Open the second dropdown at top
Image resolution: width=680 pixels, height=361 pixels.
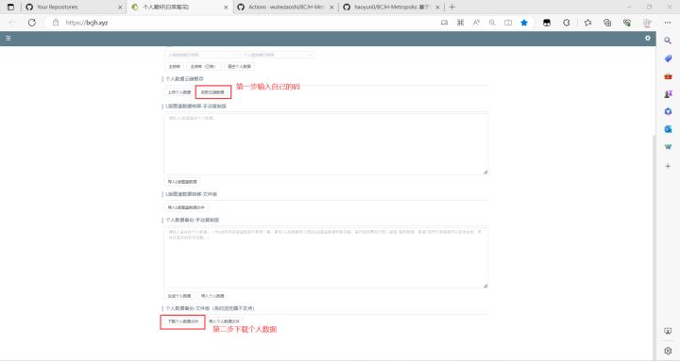277,55
